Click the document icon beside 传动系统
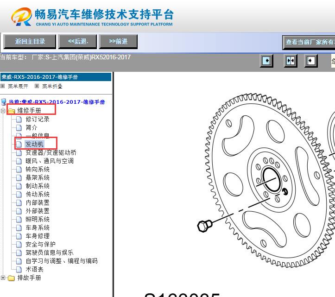The image size is (335, 297). coord(19,195)
